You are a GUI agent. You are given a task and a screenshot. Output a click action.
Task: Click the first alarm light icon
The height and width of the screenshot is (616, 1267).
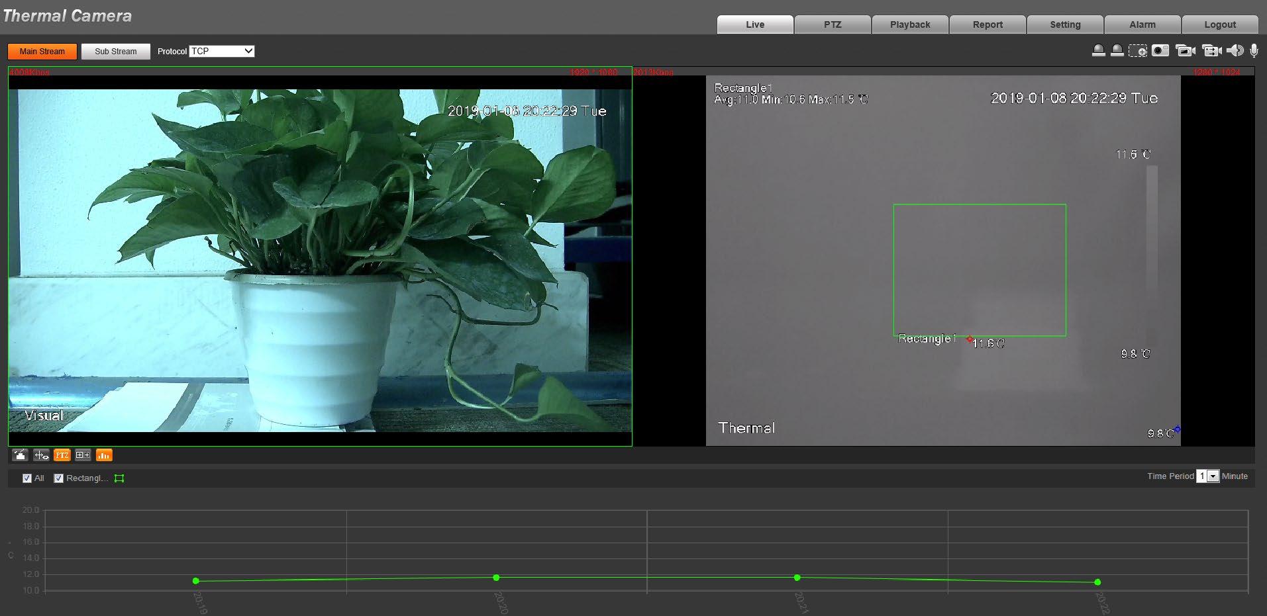pyautogui.click(x=1098, y=51)
